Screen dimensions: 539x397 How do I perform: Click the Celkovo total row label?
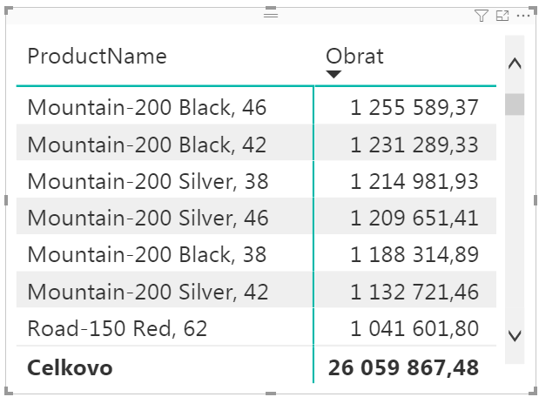point(70,367)
